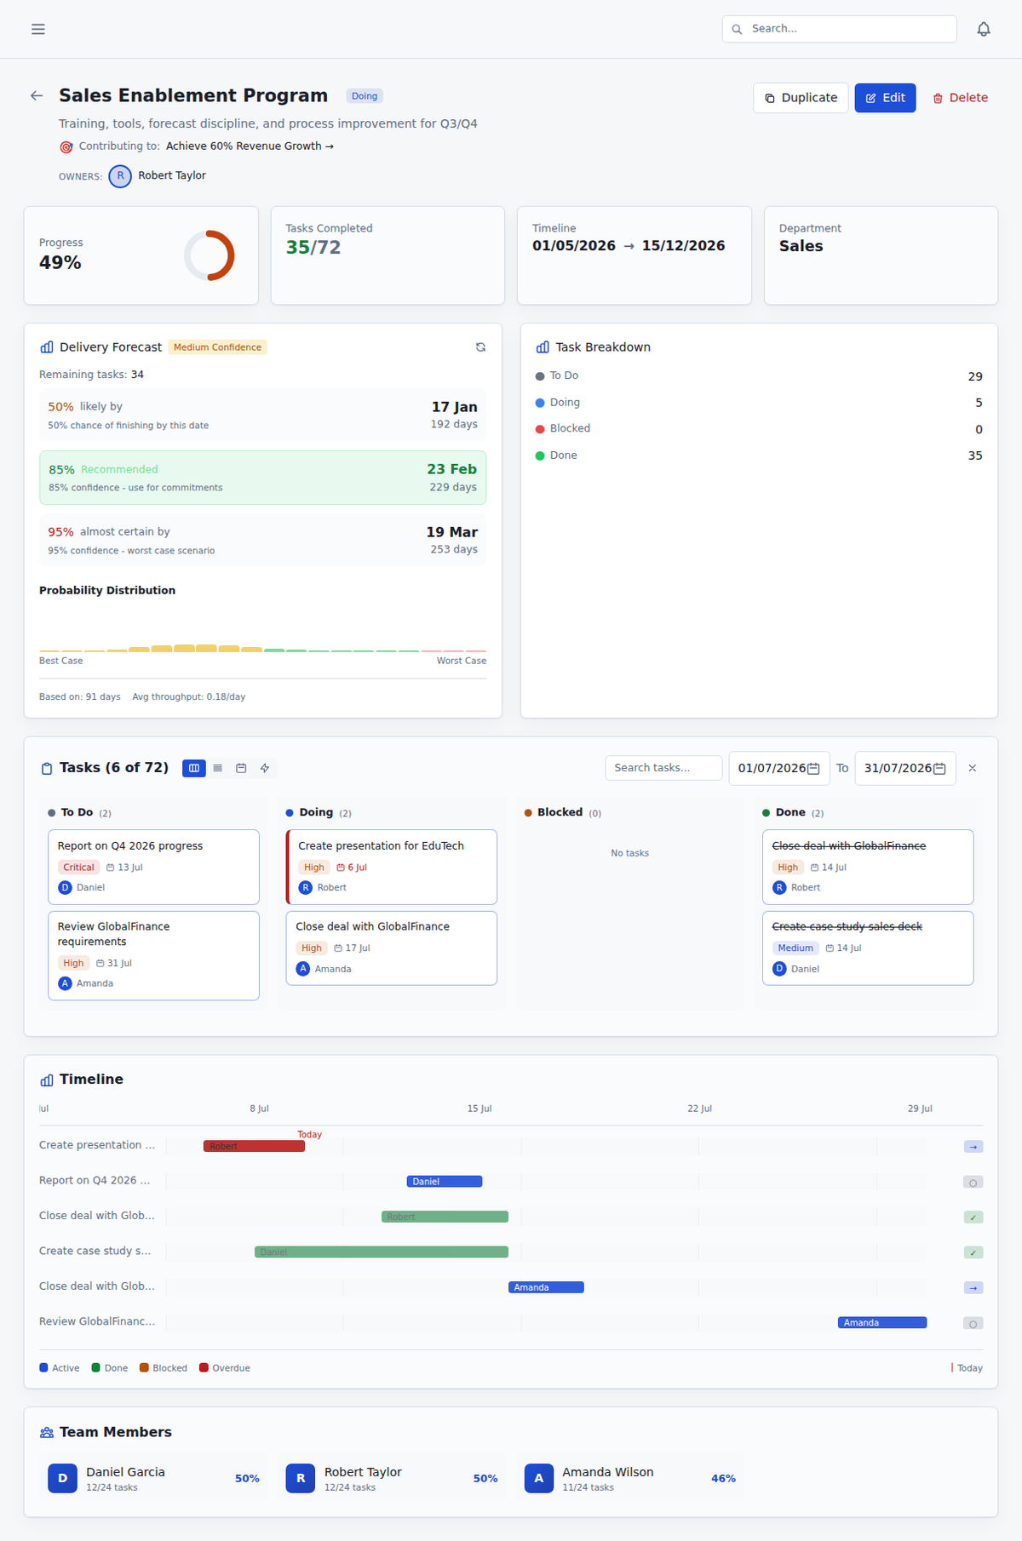The width and height of the screenshot is (1022, 1541).
Task: Delete the Sales Enablement Program
Action: point(960,98)
